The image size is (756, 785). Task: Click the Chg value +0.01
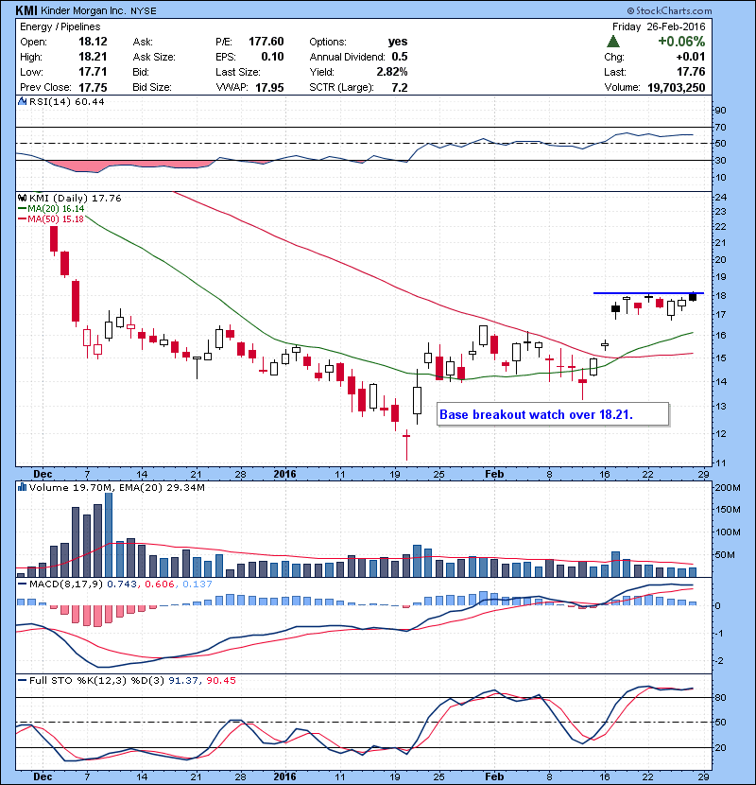coord(691,57)
